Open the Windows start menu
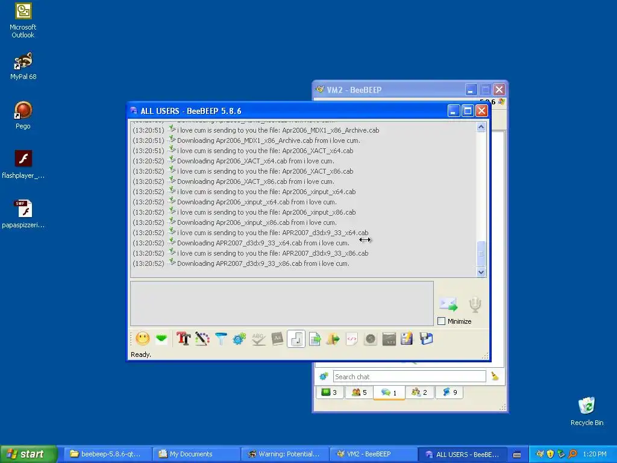Viewport: 617px width, 463px height. (x=28, y=454)
